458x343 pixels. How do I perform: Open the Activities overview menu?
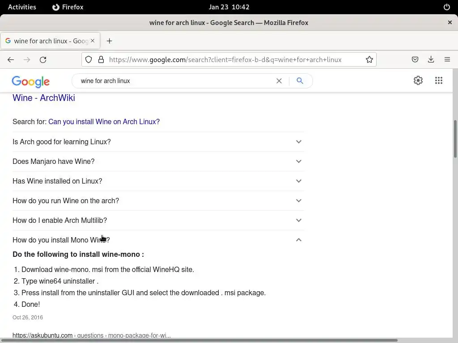(22, 7)
